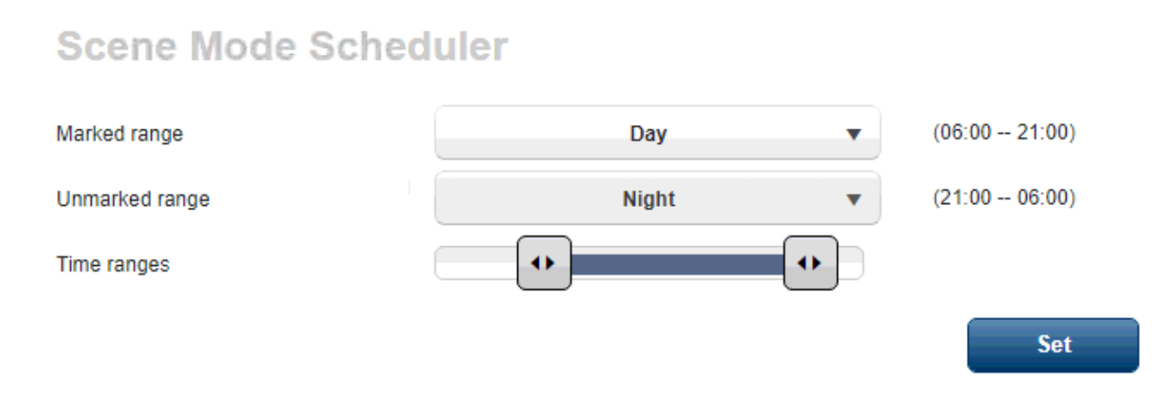
Task: Click the Time ranges label
Action: click(112, 264)
